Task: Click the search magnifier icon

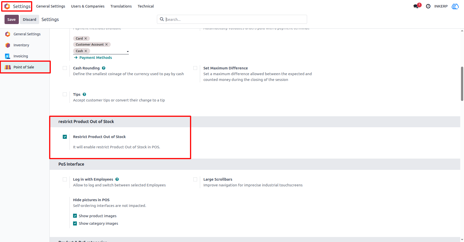Action: click(162, 19)
